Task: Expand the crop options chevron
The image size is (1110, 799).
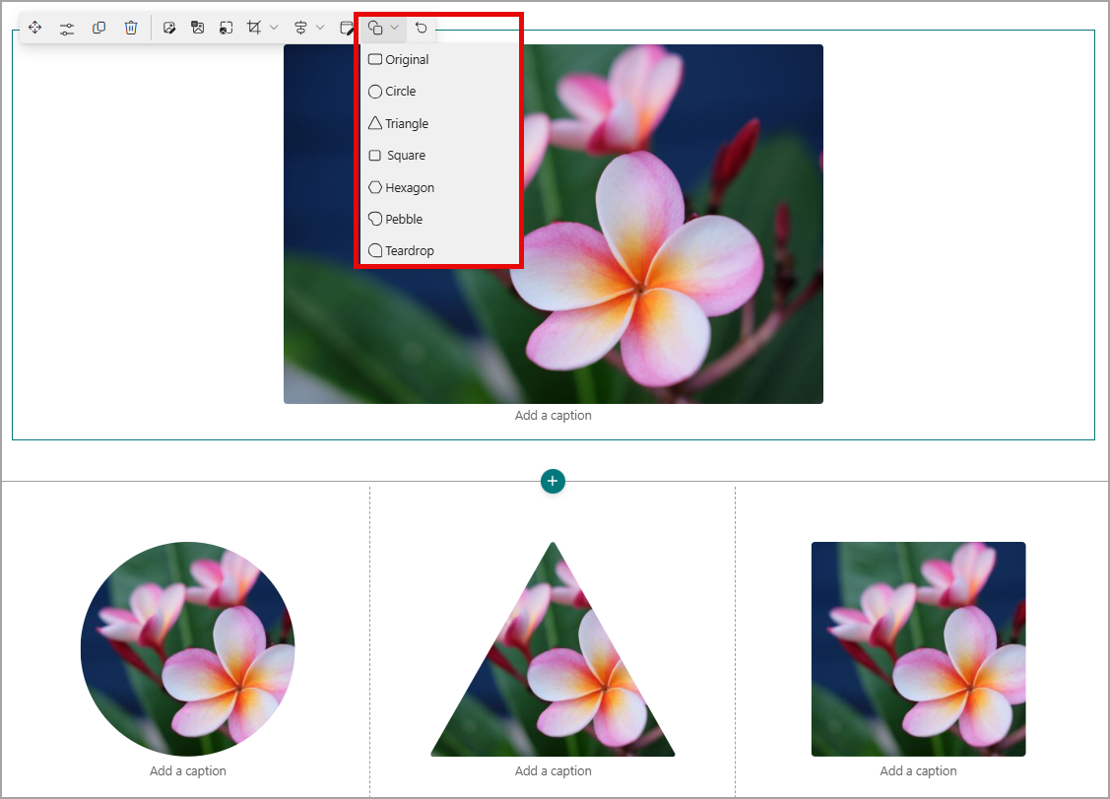Action: (274, 28)
